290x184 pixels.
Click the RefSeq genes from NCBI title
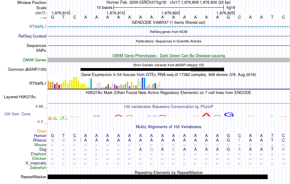169,32
